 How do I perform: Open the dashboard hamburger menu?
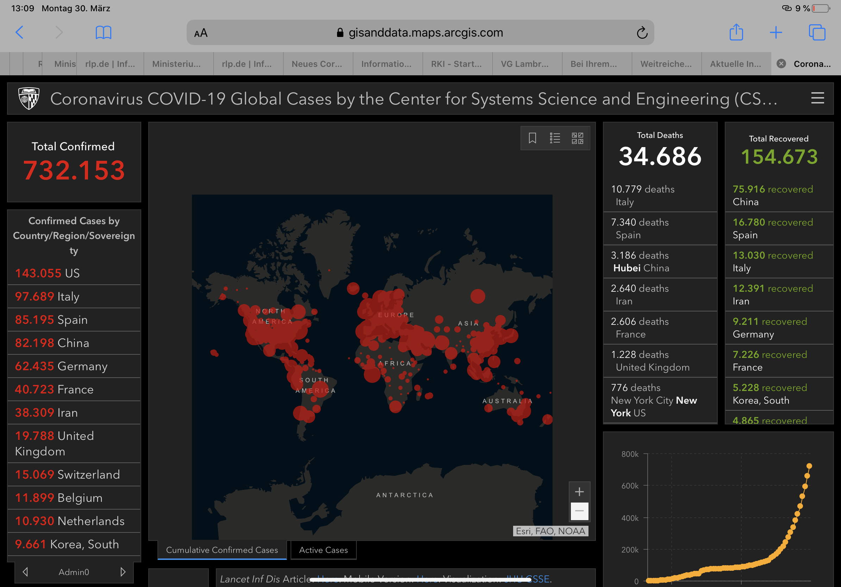tap(817, 98)
